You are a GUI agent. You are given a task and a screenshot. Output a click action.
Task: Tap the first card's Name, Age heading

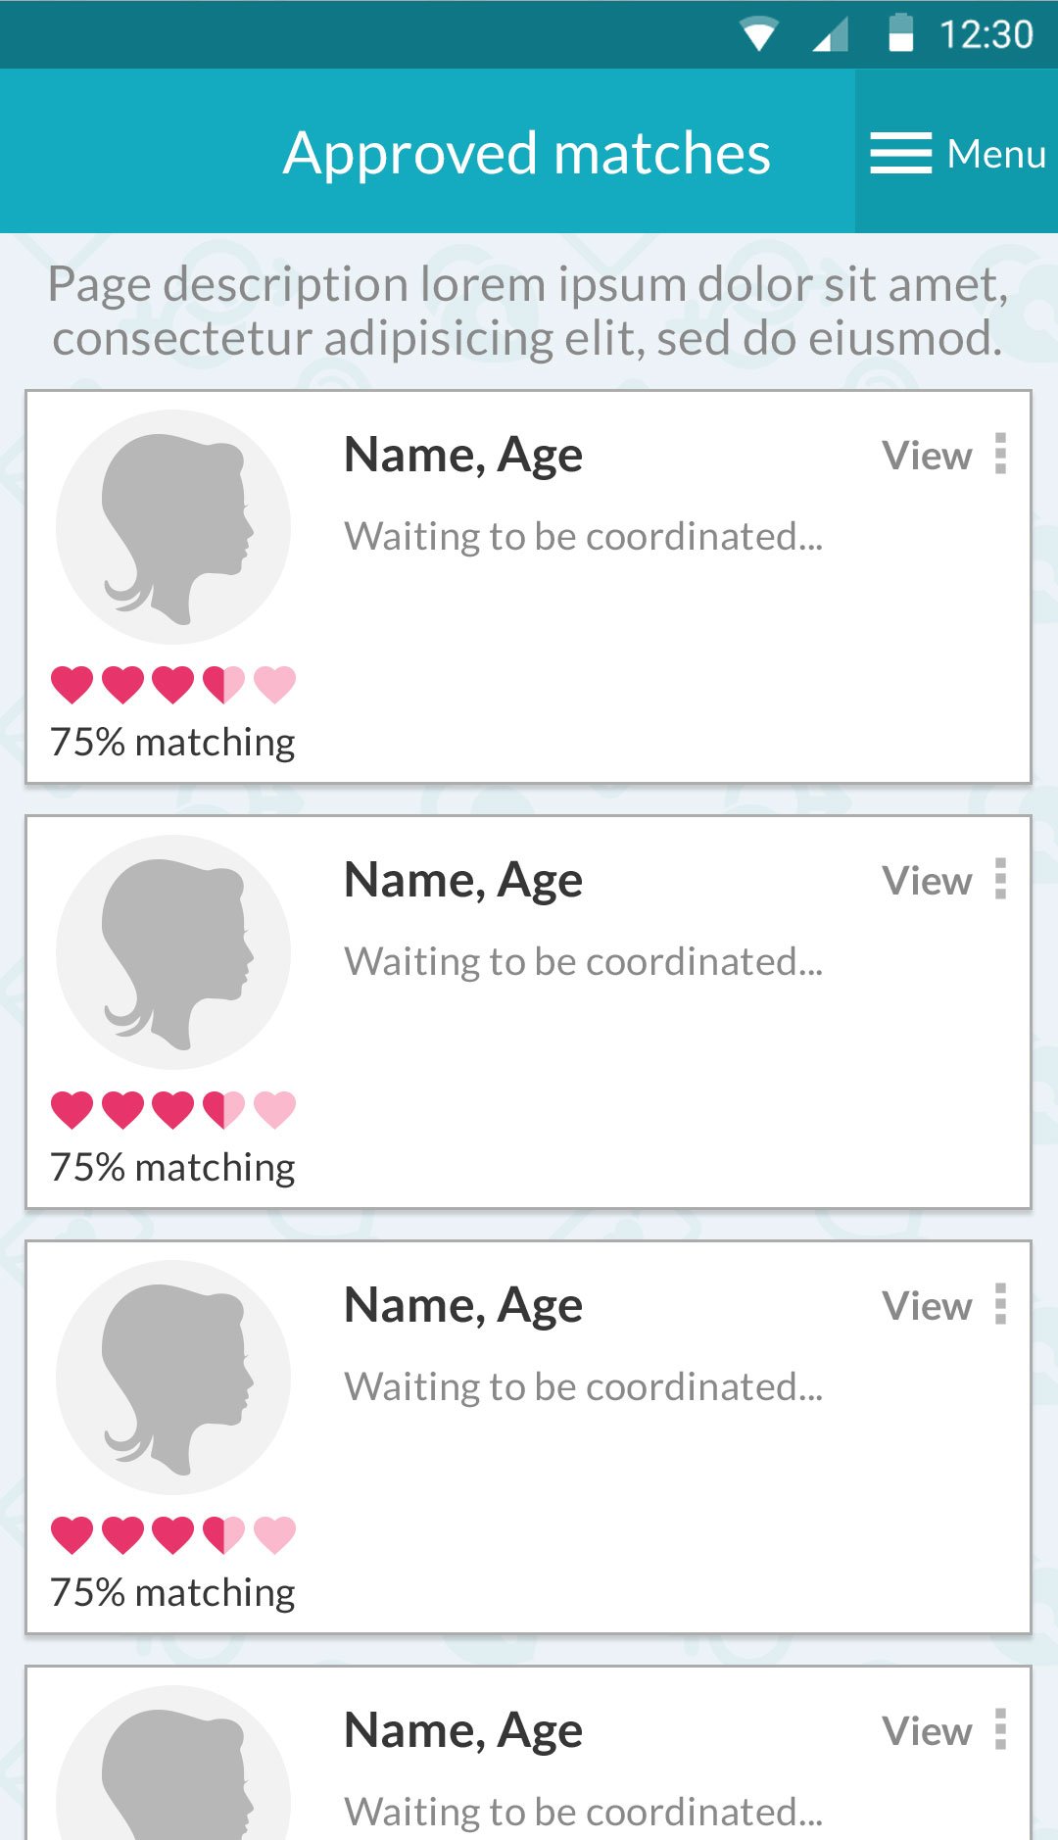(x=463, y=456)
